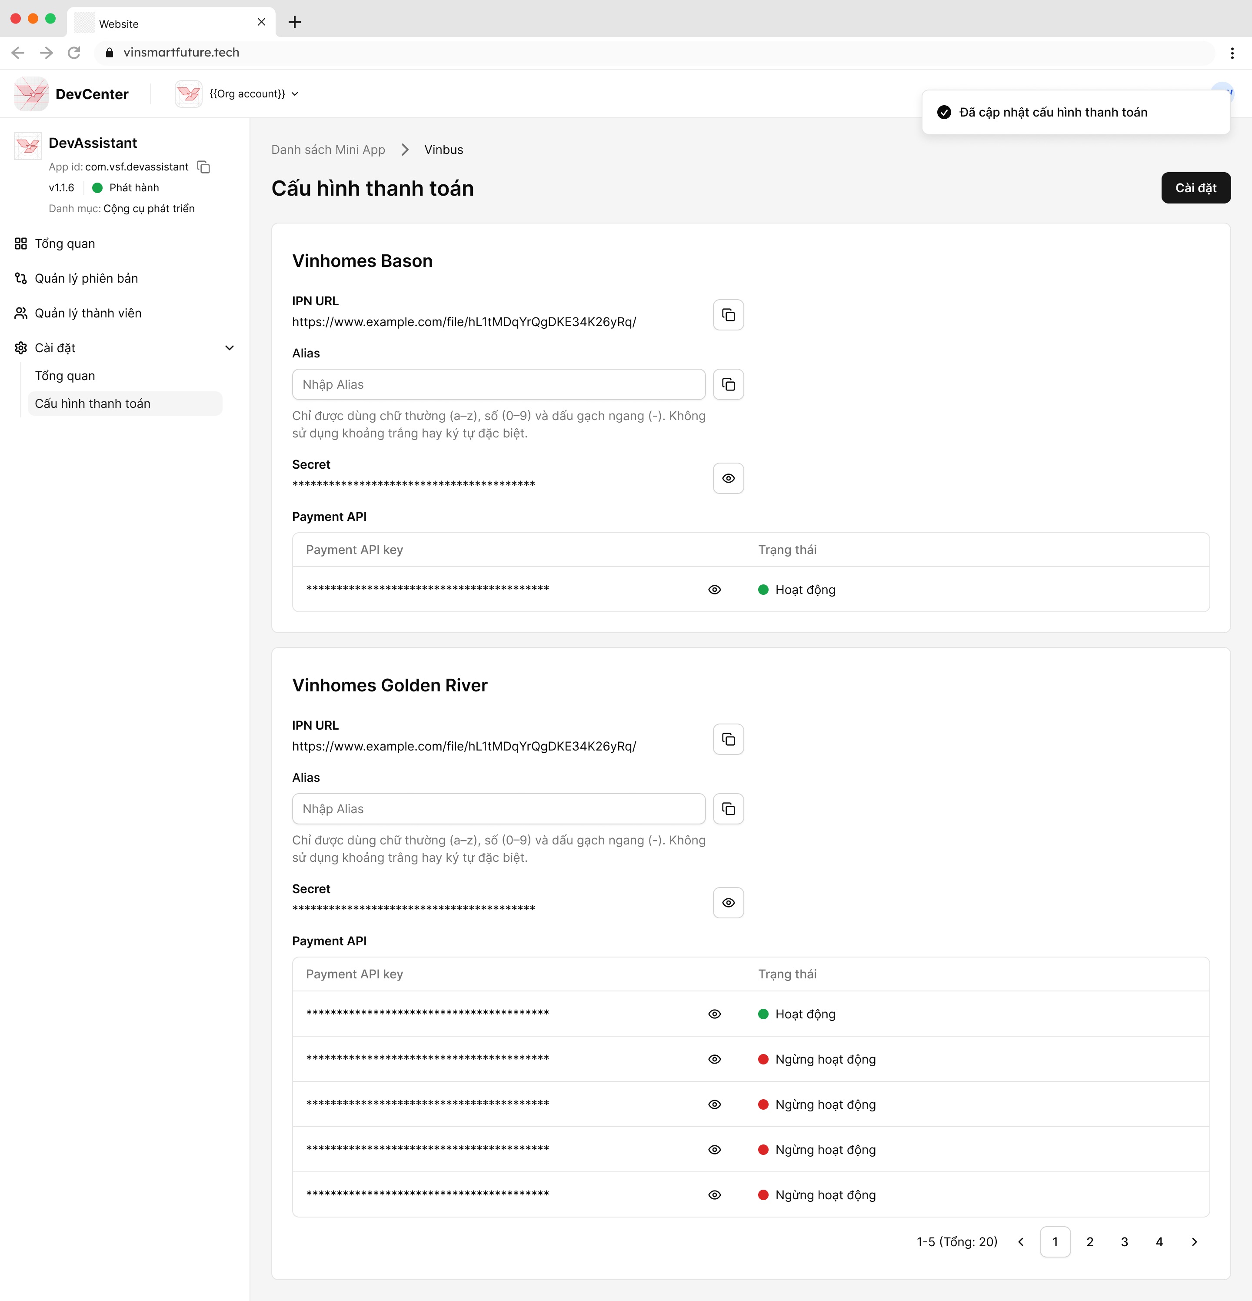Copy Vinhomes Bason IPN URL
This screenshot has height=1301, width=1252.
tap(728, 315)
